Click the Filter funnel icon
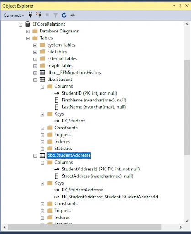 (x=56, y=15)
